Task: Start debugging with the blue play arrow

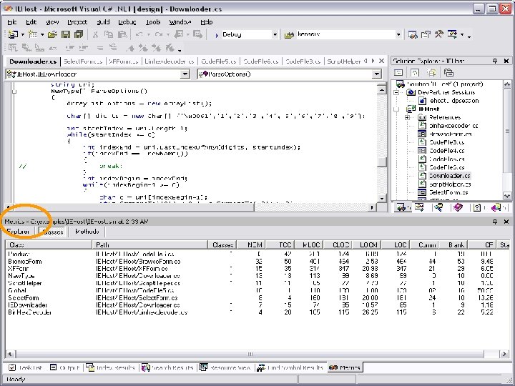Action: [217, 35]
